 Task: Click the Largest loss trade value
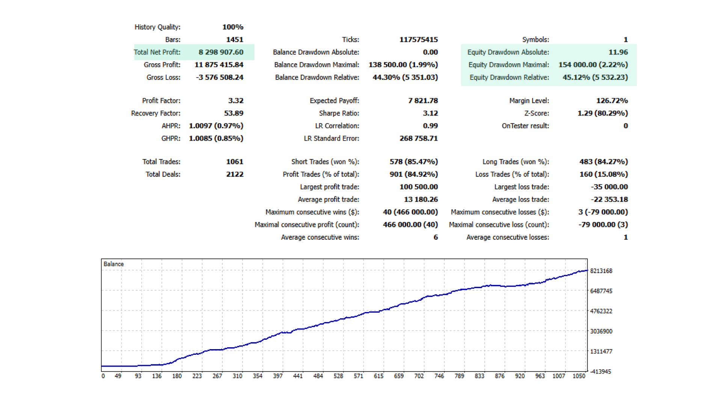[609, 187]
